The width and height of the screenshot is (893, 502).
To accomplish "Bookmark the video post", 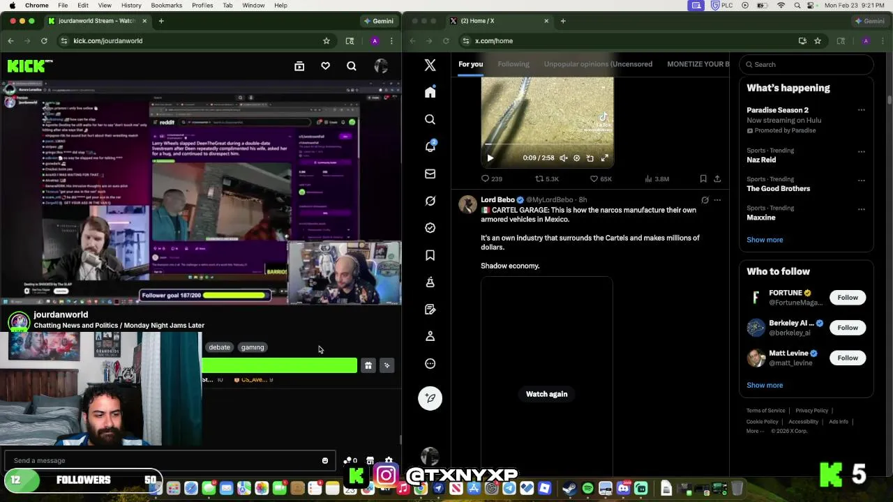I will [x=703, y=178].
